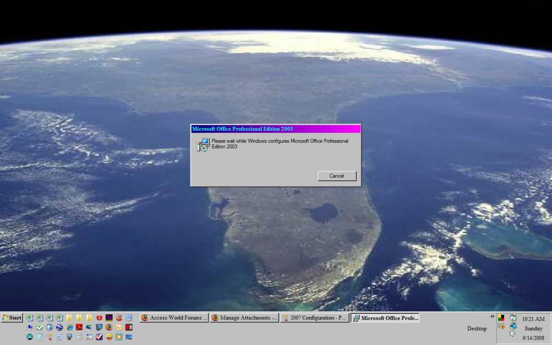
Task: Click the 10:21 AM system clock
Action: [x=534, y=319]
